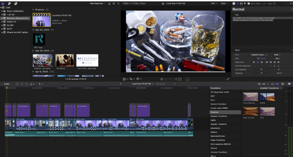Open the Hide Rejected filter dropdown
The height and width of the screenshot is (157, 293).
coord(98,3)
